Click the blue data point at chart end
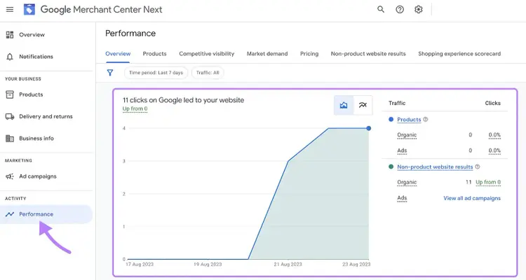This screenshot has height=280, width=526. coord(369,128)
